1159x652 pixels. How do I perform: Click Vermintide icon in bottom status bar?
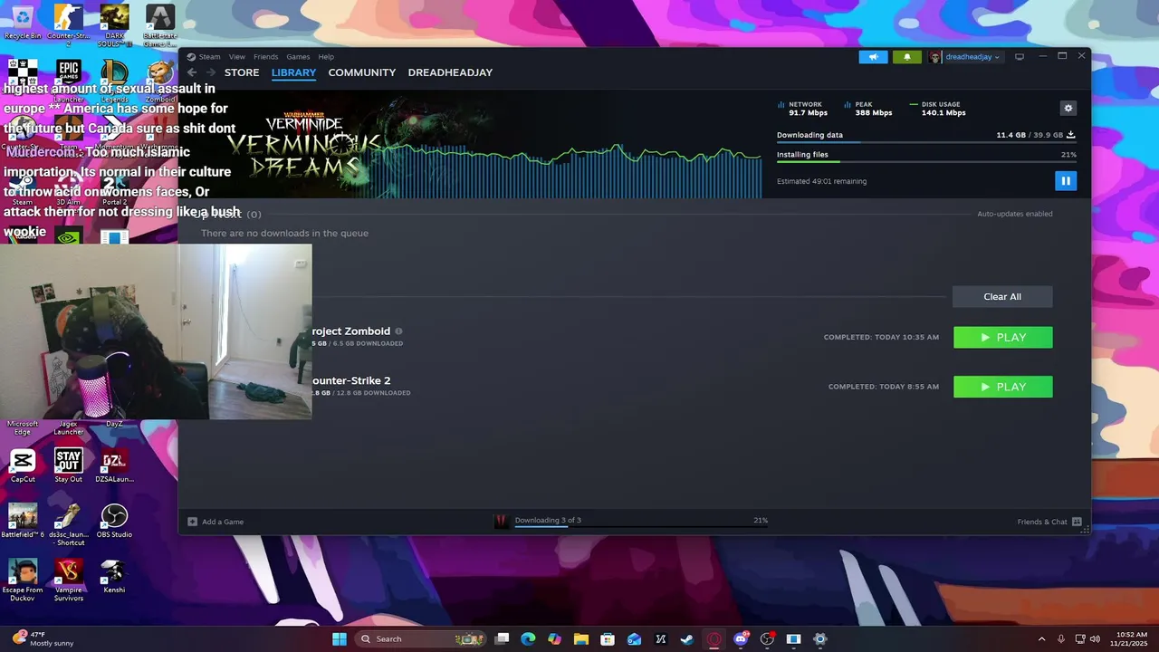coord(501,521)
